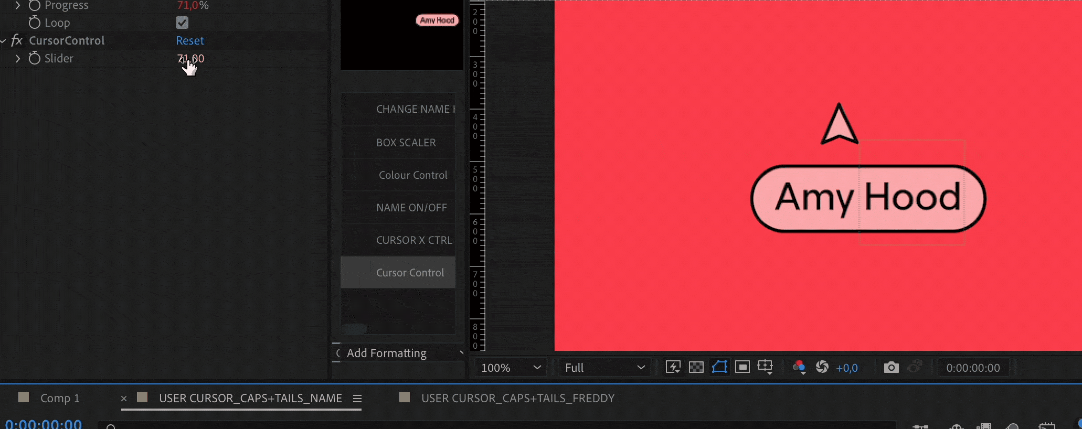Close the USER CURSOR_CAPS+TAILS_NAME tab
Image resolution: width=1082 pixels, height=429 pixels.
tap(124, 399)
